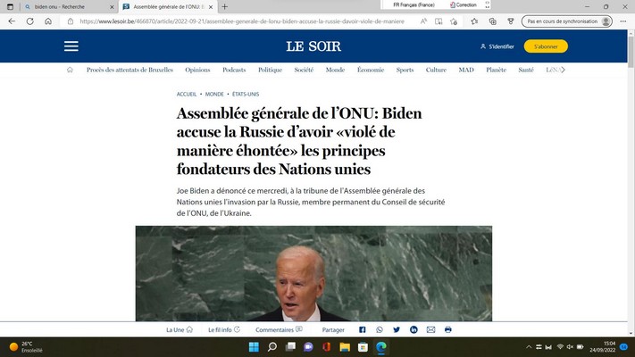Click the ACCUEIL breadcrumb
The height and width of the screenshot is (357, 635).
click(x=187, y=94)
